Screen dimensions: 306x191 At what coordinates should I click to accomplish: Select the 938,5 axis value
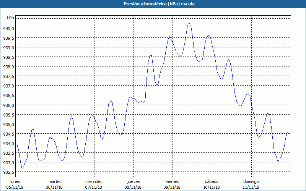coord(8,58)
